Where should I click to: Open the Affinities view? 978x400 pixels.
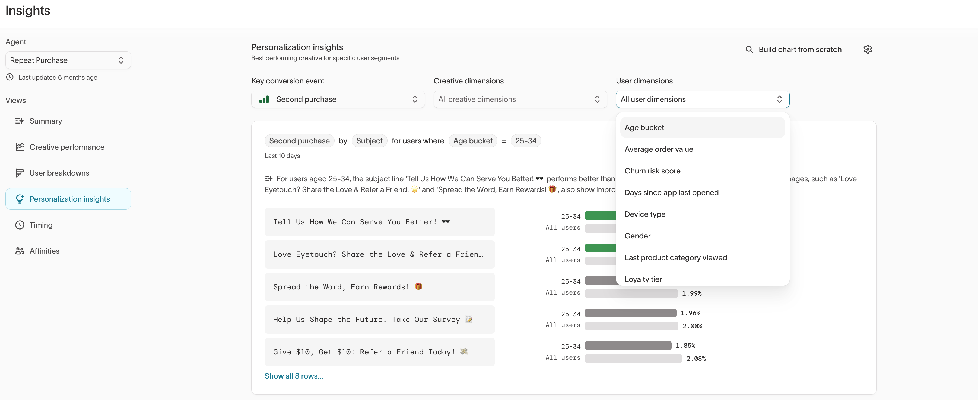(x=45, y=251)
